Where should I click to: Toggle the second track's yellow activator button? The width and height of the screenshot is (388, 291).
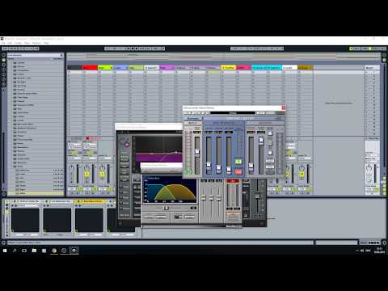(x=86, y=175)
